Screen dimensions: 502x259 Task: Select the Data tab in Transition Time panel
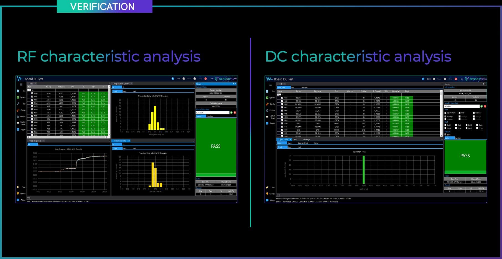(125, 148)
